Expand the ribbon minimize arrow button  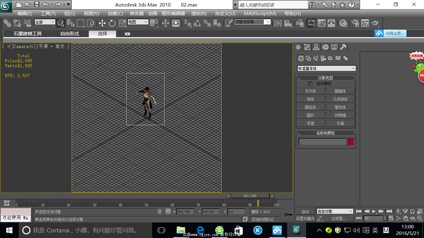(x=128, y=34)
